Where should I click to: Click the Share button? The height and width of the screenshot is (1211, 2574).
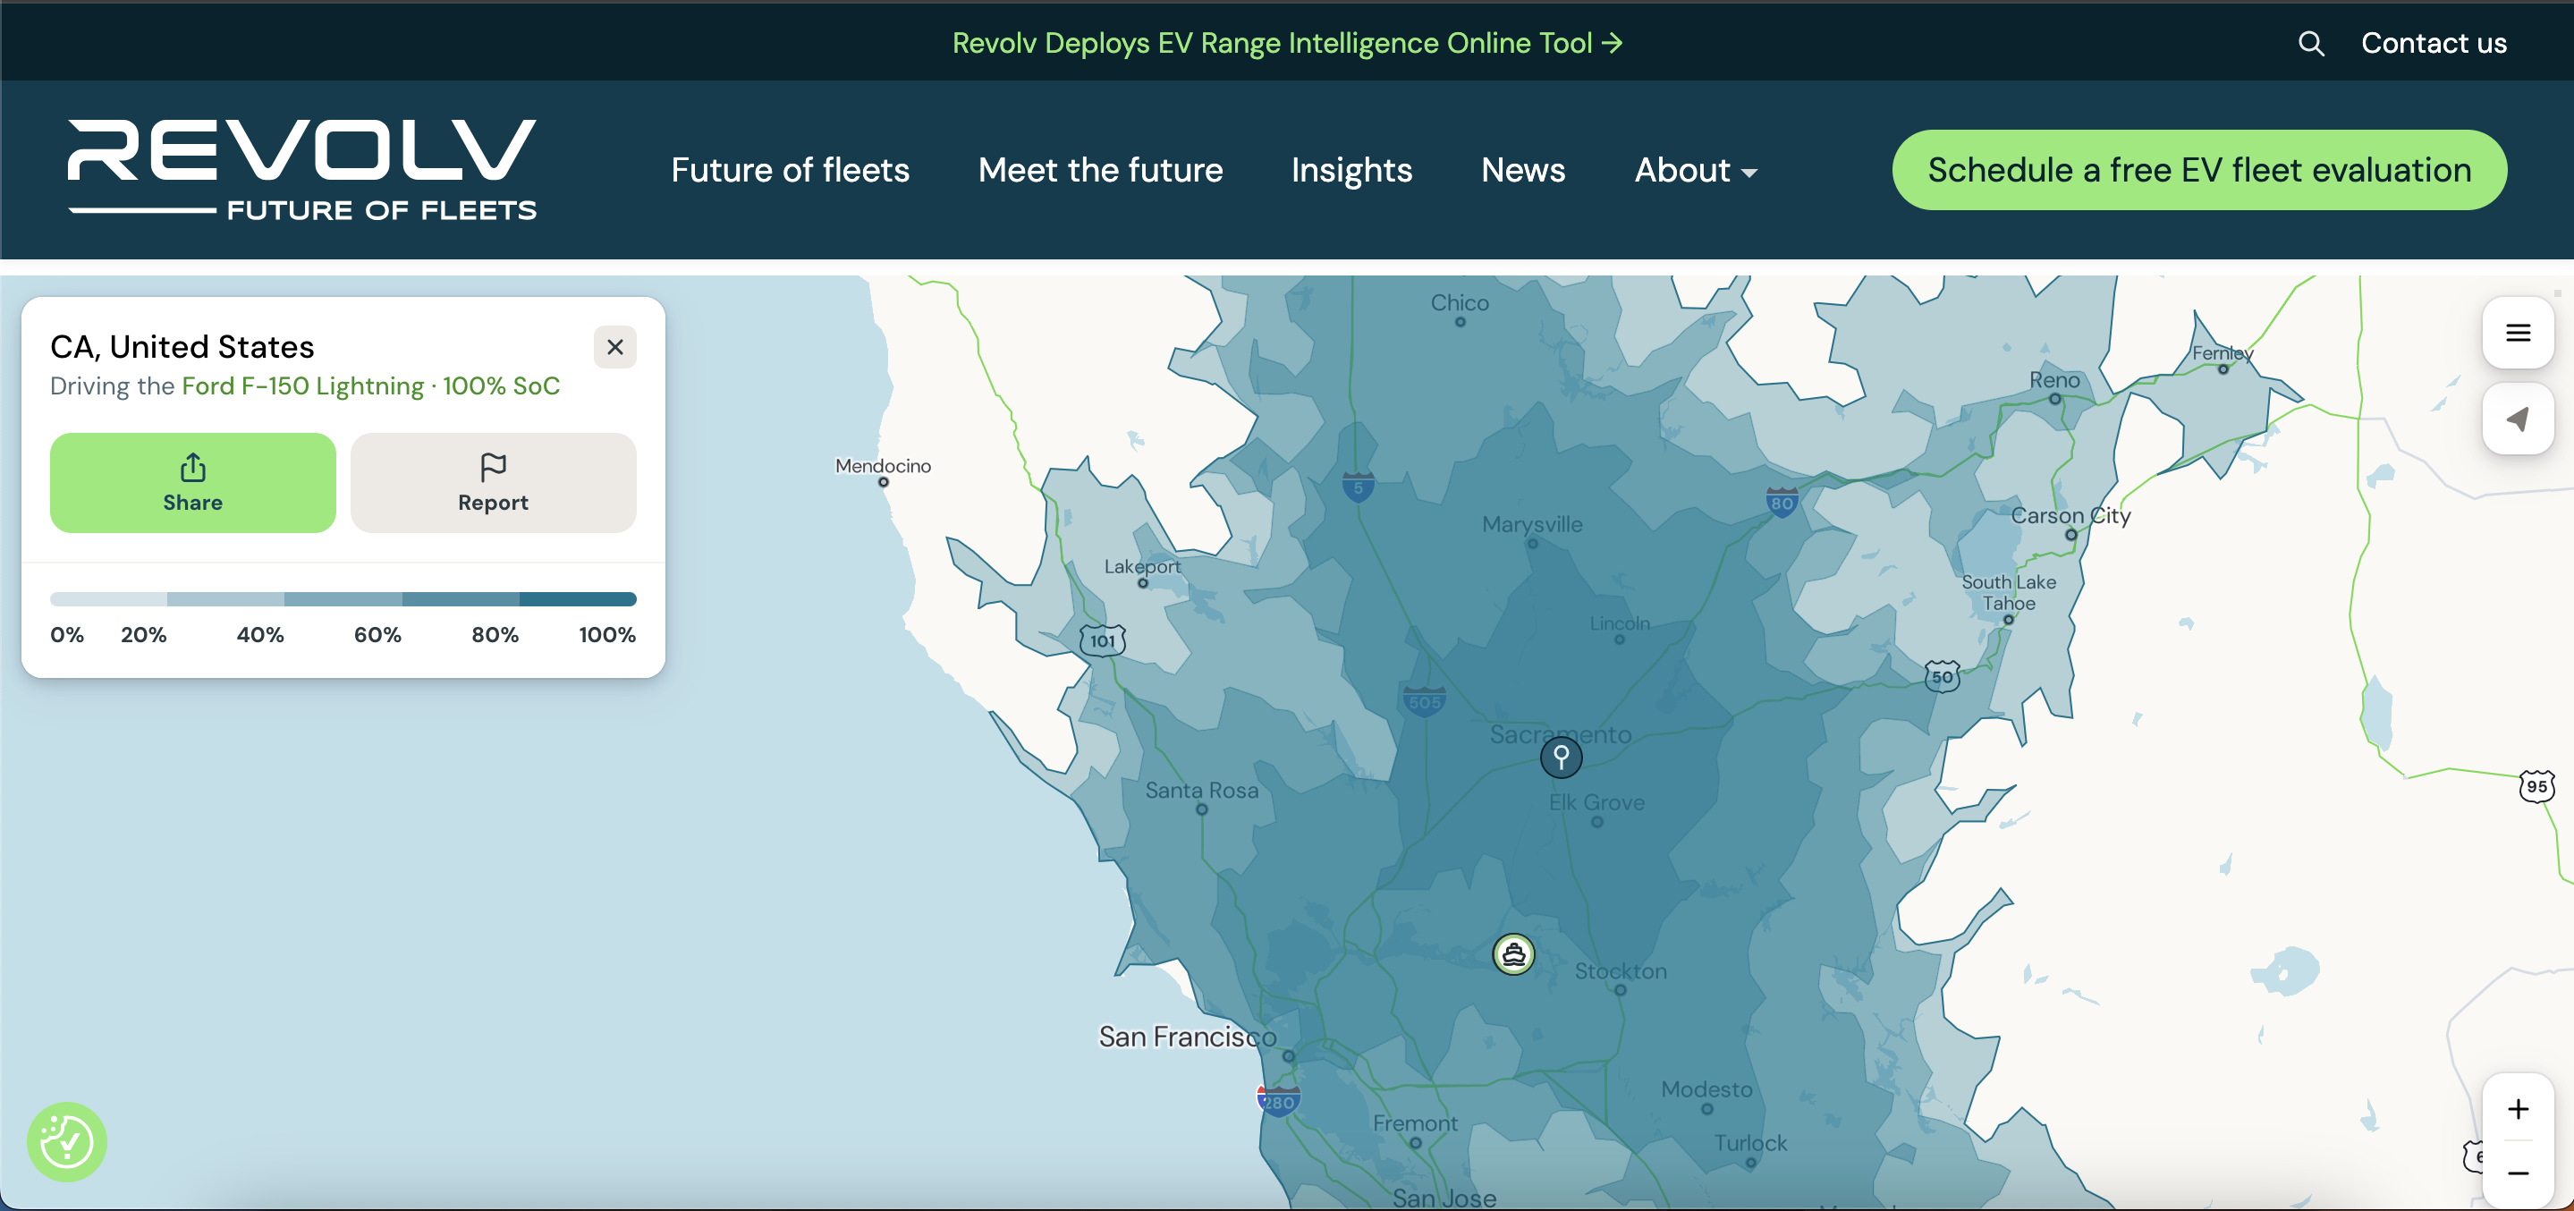coord(193,483)
